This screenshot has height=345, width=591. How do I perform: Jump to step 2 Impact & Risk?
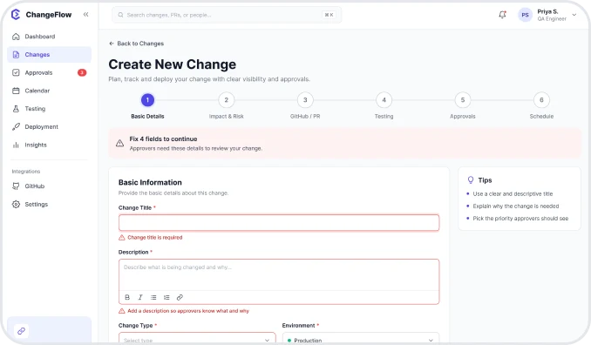coord(226,100)
